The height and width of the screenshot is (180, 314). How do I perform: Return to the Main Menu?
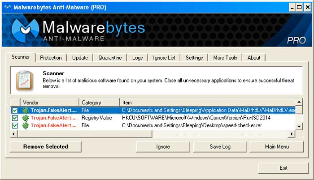pos(277,147)
